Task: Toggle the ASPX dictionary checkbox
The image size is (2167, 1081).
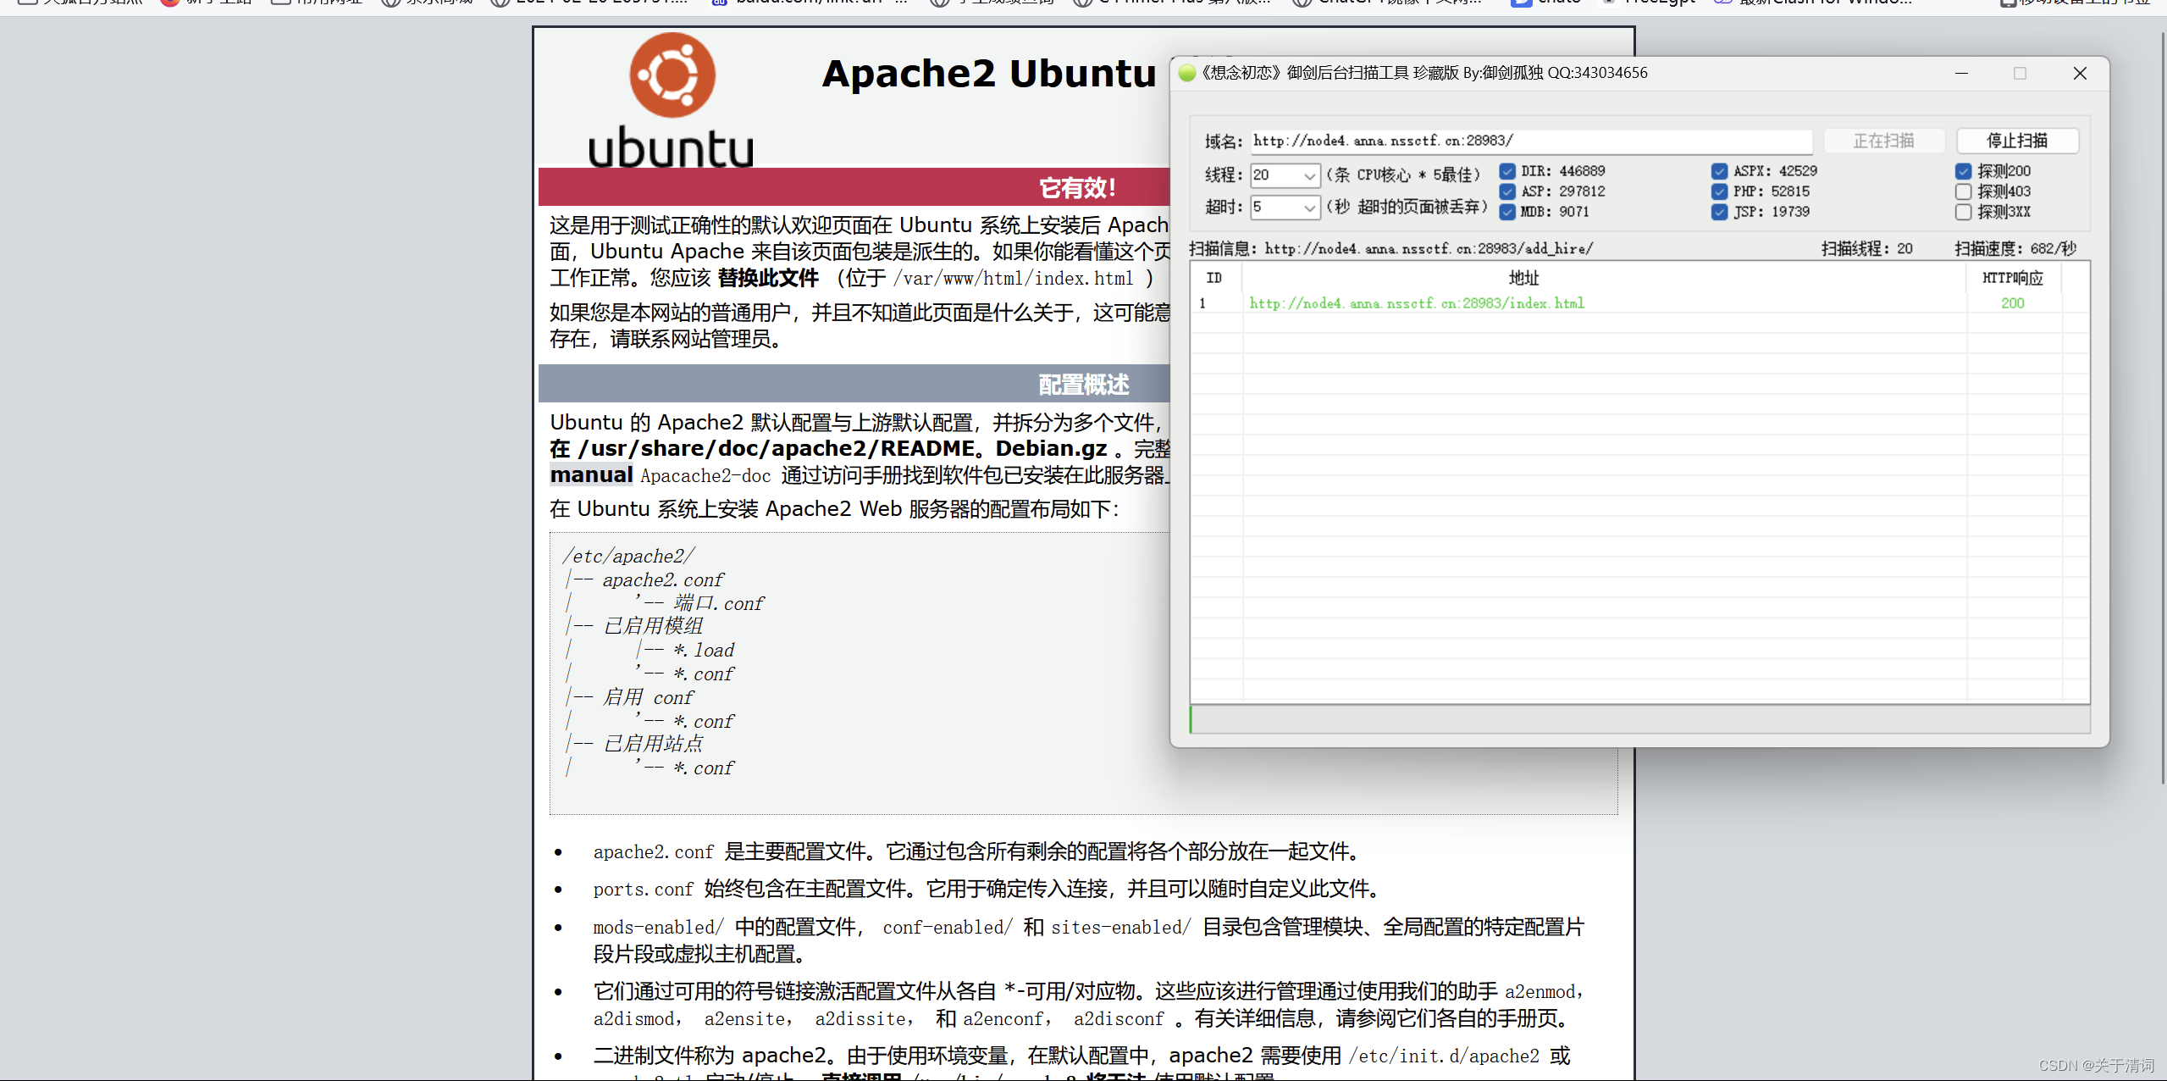Action: (x=1719, y=171)
